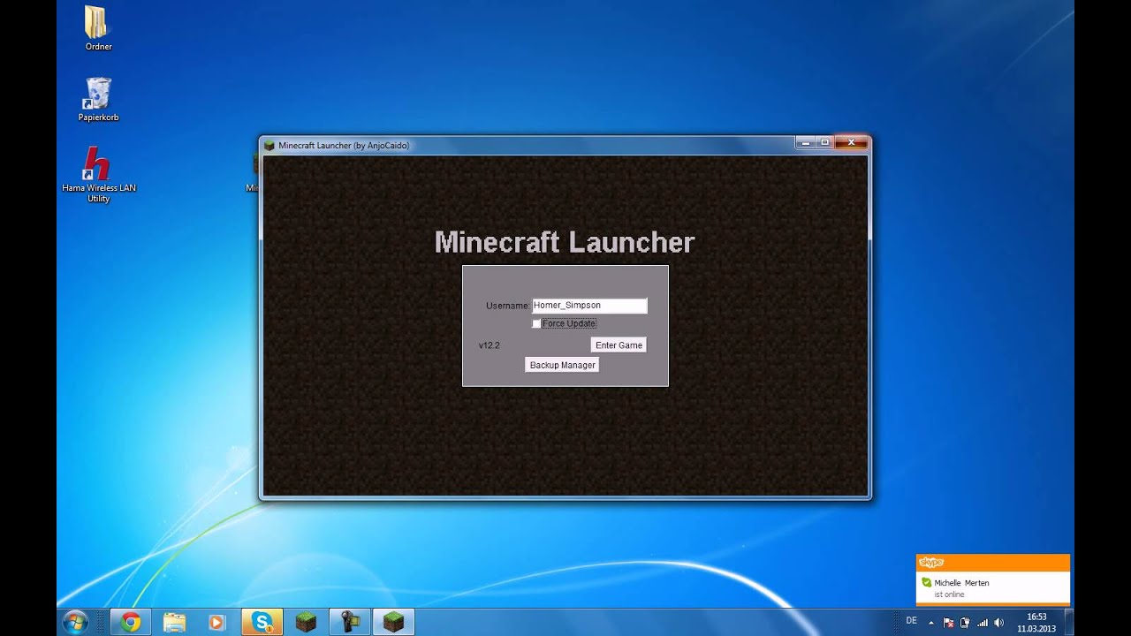Click the Username field containing Homer_Simpson
The height and width of the screenshot is (636, 1131).
pyautogui.click(x=589, y=306)
